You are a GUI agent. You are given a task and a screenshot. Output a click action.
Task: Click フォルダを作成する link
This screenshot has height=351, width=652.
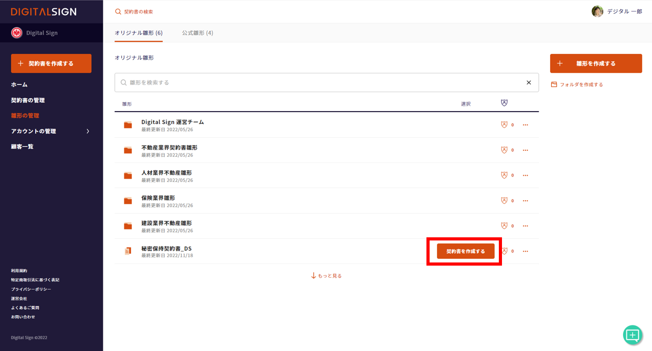(581, 84)
